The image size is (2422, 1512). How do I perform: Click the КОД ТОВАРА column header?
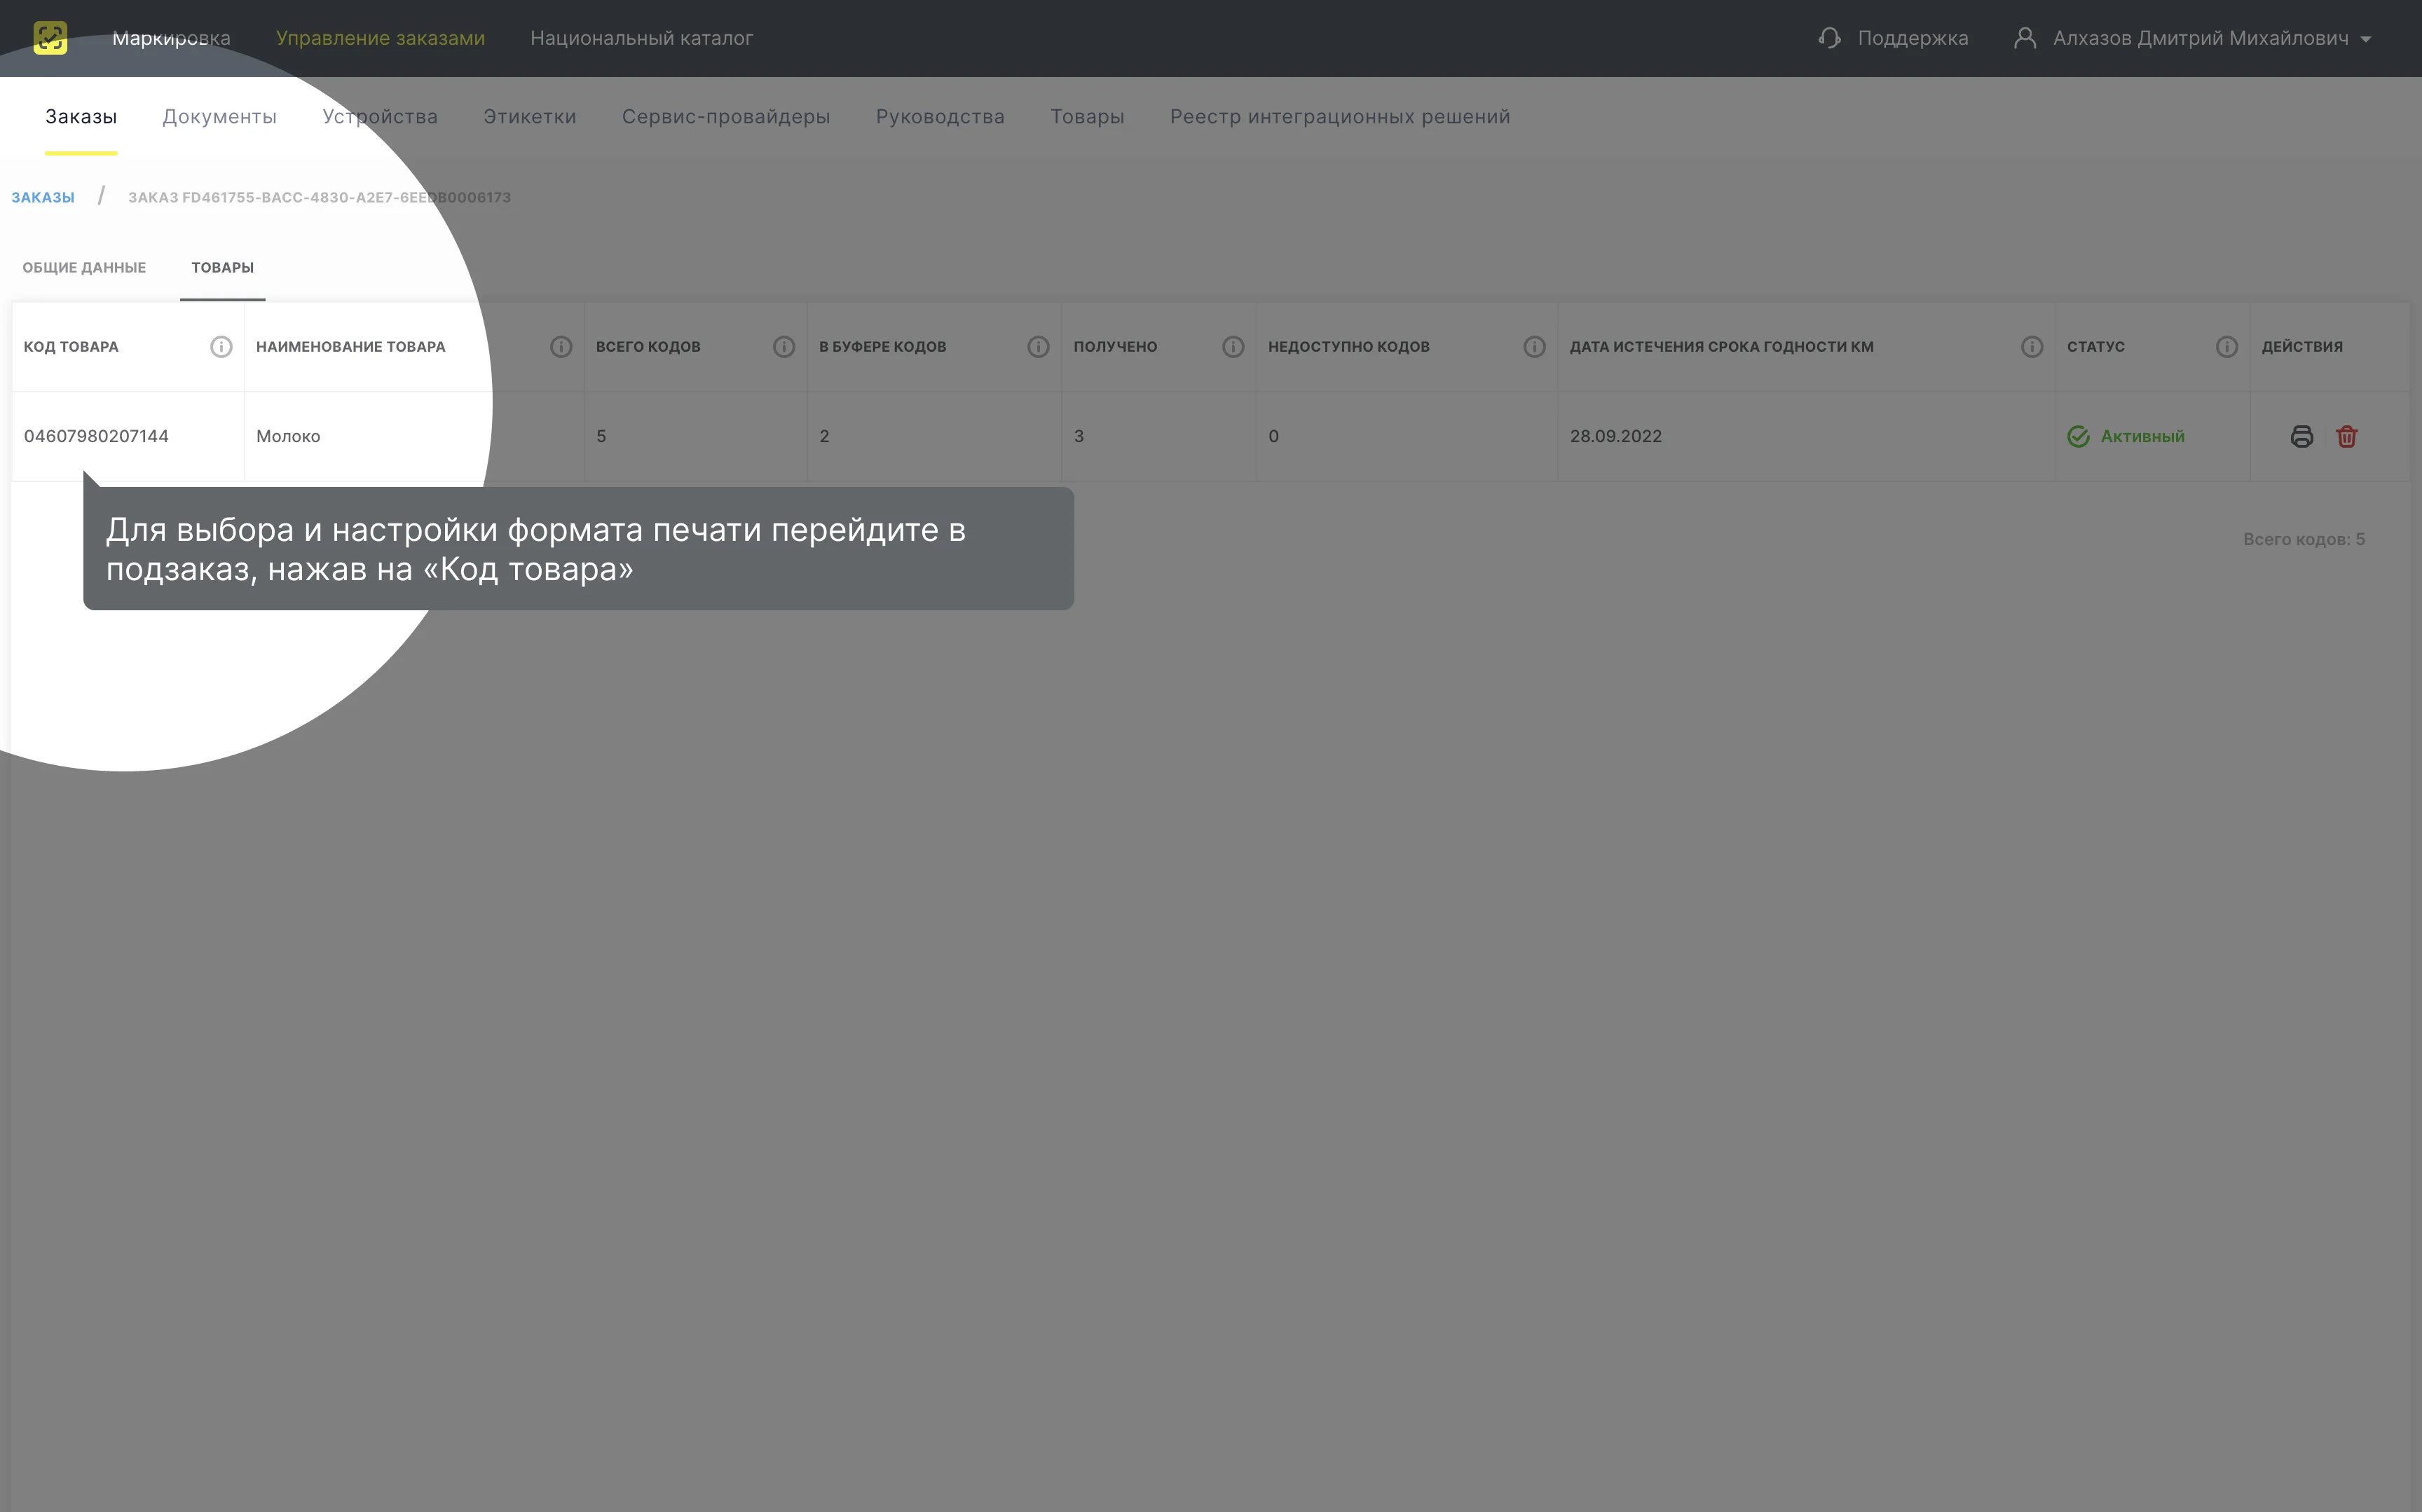pyautogui.click(x=71, y=347)
